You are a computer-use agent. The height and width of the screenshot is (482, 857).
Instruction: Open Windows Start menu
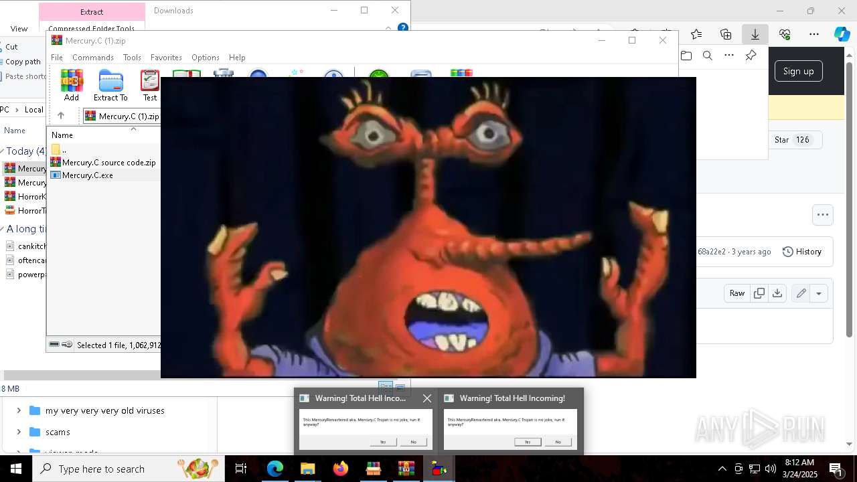pyautogui.click(x=16, y=469)
